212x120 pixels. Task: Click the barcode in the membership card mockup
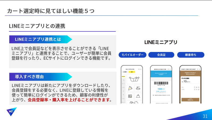point(161,83)
